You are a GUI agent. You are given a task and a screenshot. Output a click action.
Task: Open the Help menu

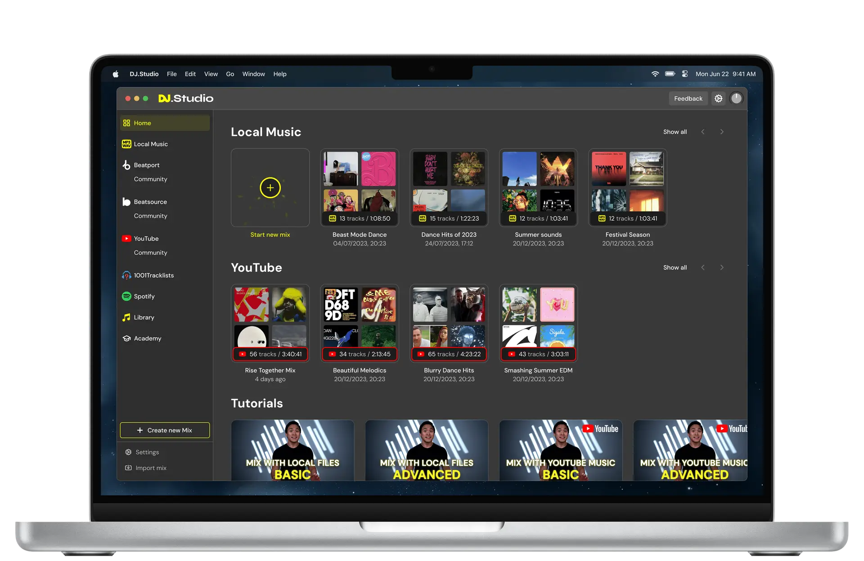(x=280, y=74)
